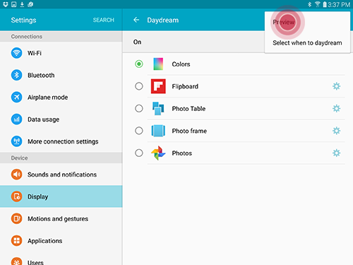Tap Bluetooth indicator in status bar

pos(310,4)
